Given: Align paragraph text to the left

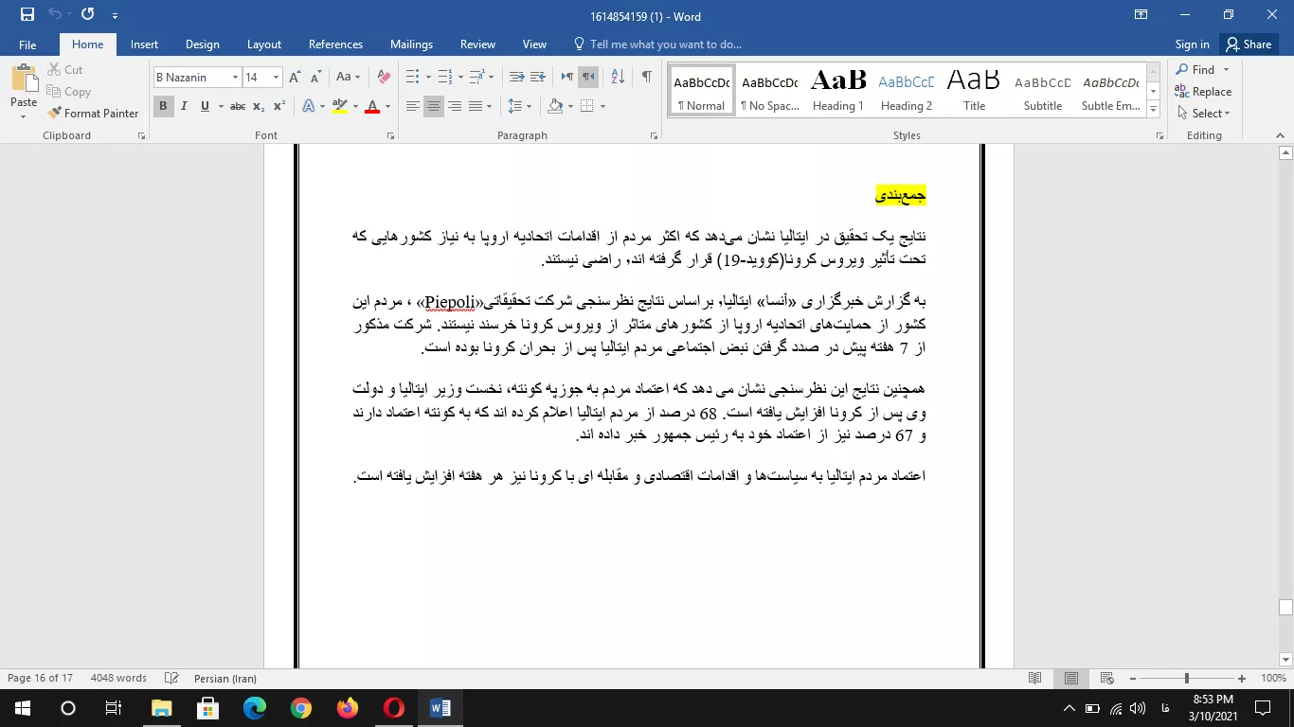Looking at the screenshot, I should tap(413, 106).
